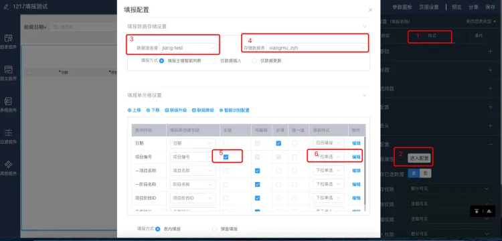Open 图文组件 in the left sidebar
The height and width of the screenshot is (241, 502).
click(8, 73)
